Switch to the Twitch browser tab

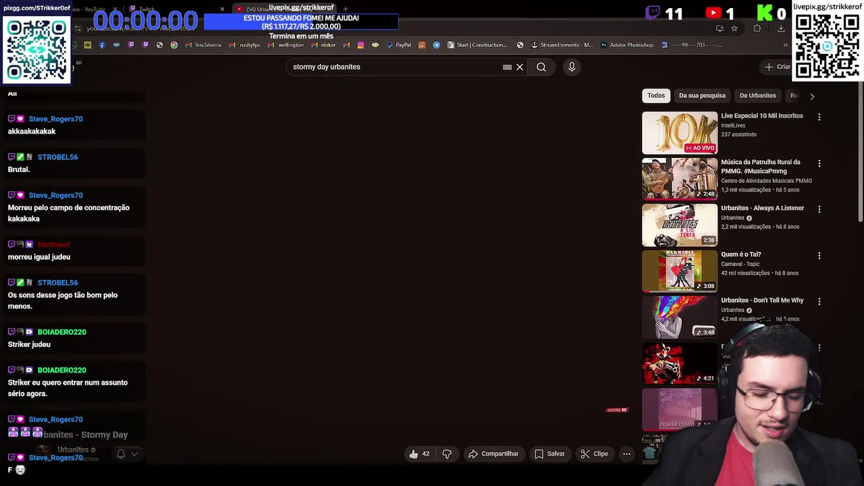click(175, 9)
